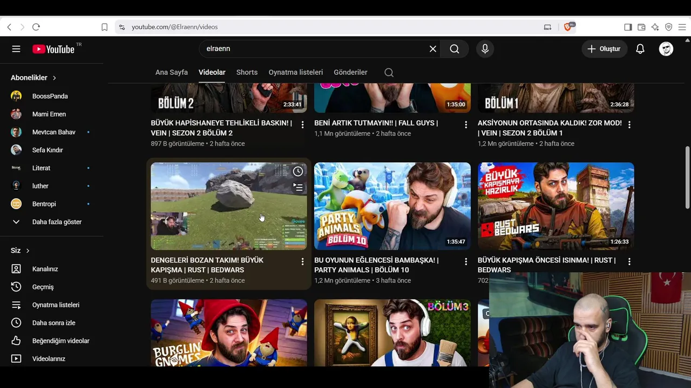Open options menu for DENGELERİ BOZAN TAKIM video
This screenshot has height=388, width=691.
(302, 261)
